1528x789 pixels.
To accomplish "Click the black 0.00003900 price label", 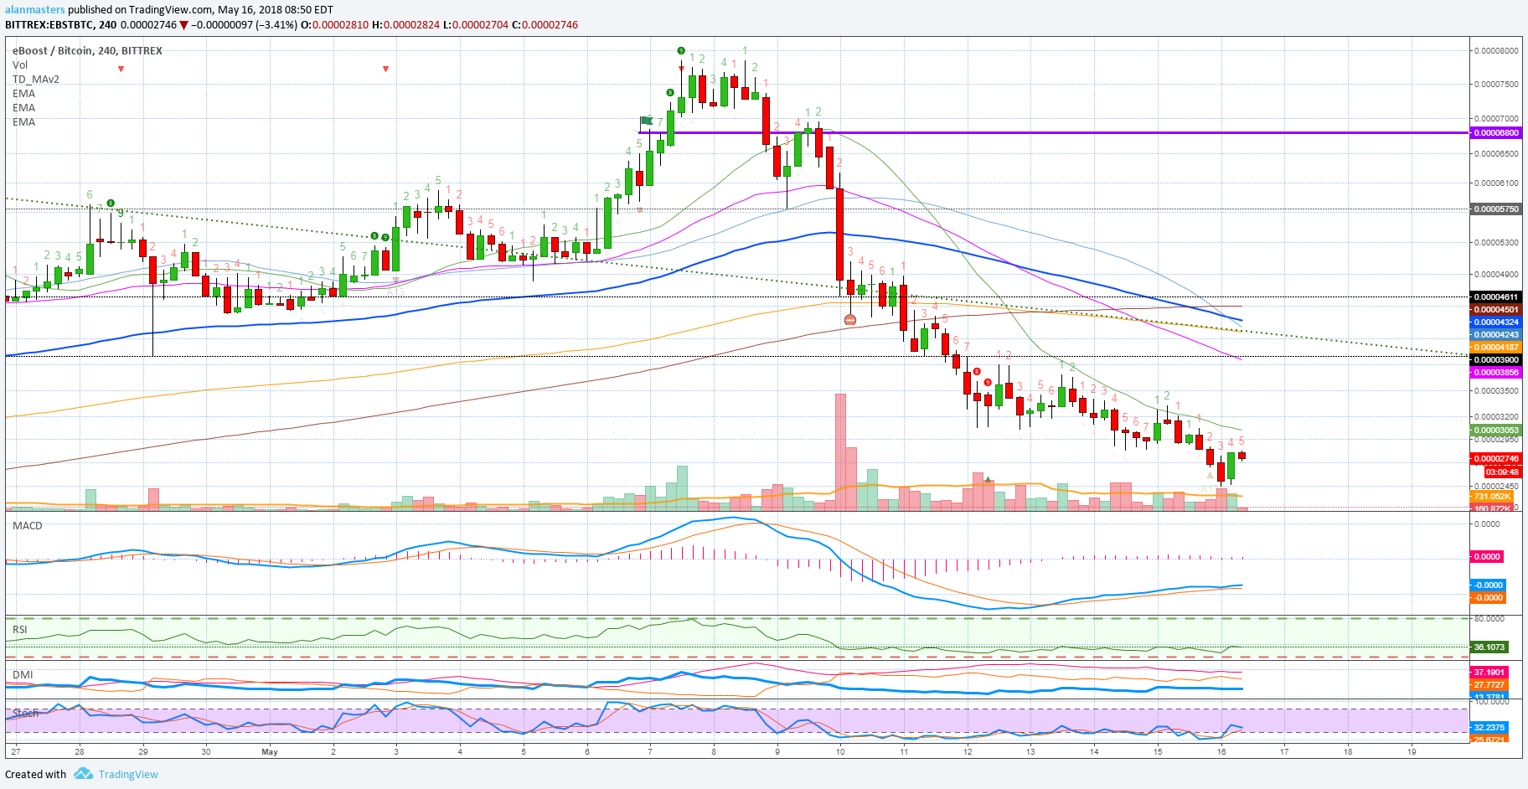I will (x=1496, y=360).
